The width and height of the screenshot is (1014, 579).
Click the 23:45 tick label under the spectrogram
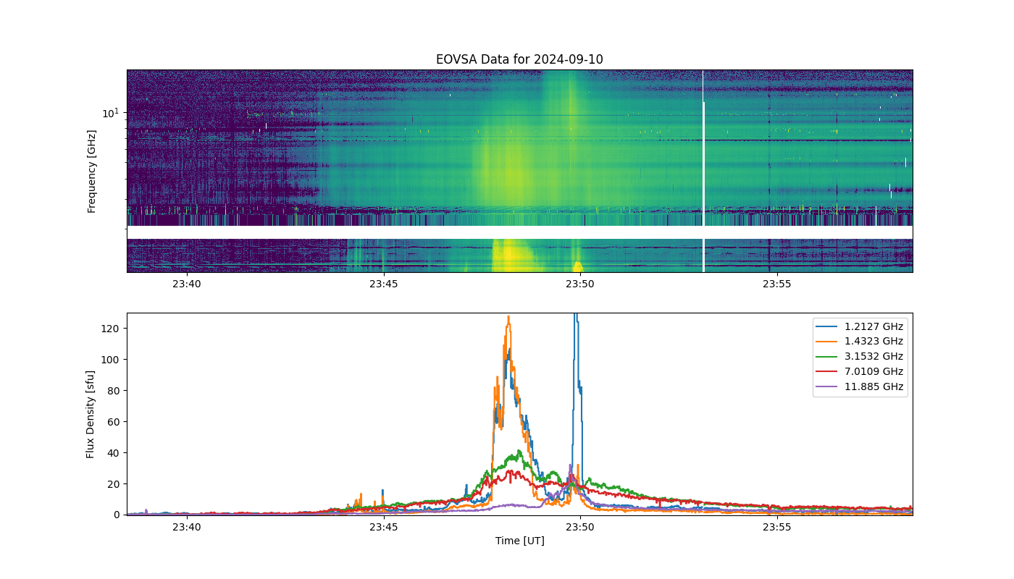tap(383, 284)
